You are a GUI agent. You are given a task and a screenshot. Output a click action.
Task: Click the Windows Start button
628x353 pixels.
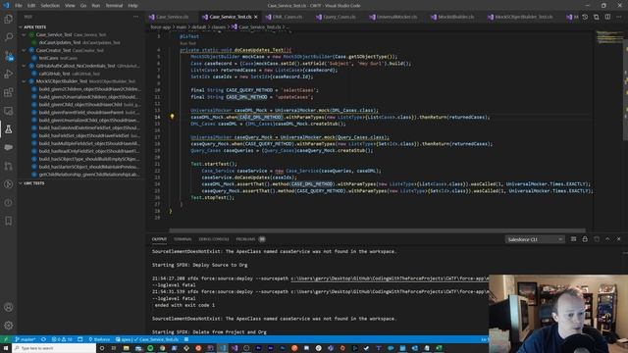6,348
